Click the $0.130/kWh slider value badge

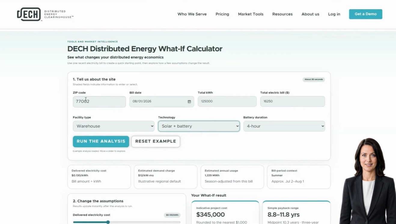[172, 215]
